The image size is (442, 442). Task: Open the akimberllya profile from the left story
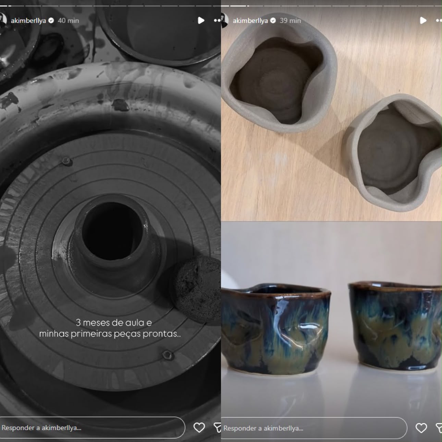[x=28, y=21]
